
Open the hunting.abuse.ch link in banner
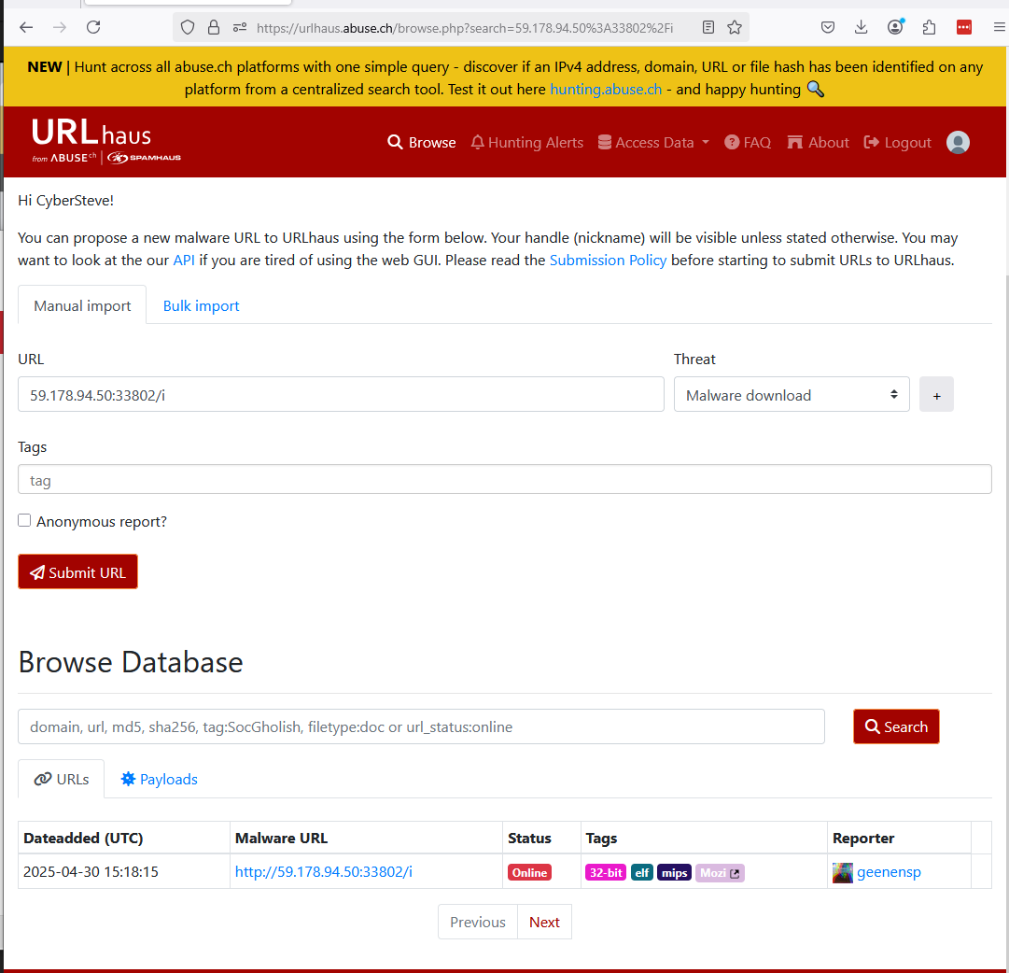point(606,90)
